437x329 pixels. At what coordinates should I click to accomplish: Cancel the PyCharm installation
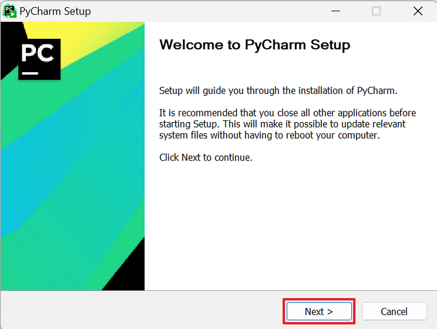coord(394,311)
